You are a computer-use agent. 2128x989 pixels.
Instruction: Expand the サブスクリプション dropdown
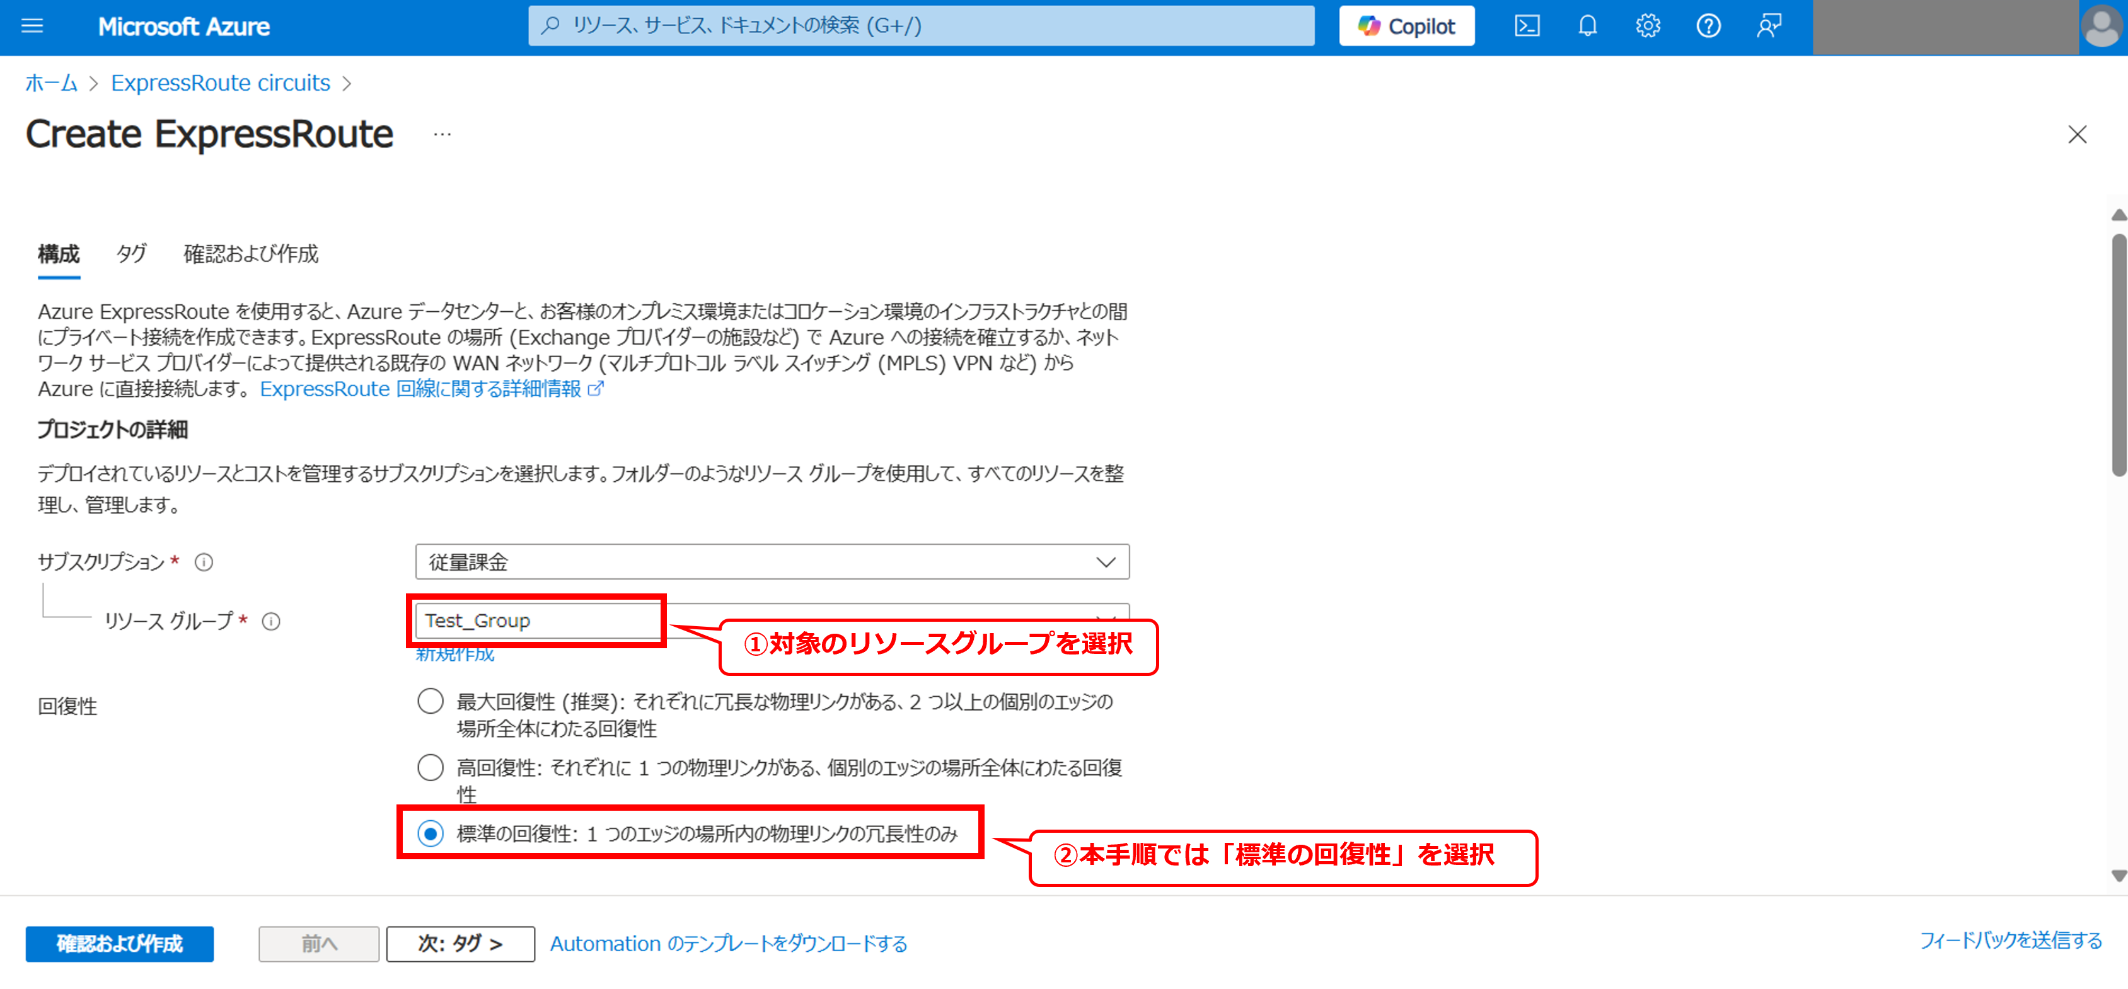click(x=772, y=562)
